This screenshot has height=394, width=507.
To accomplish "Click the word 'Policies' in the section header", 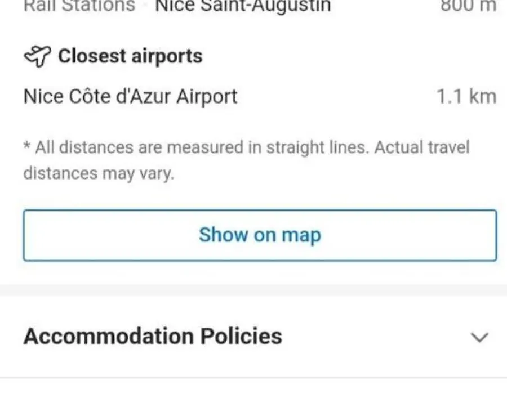I will pyautogui.click(x=241, y=336).
